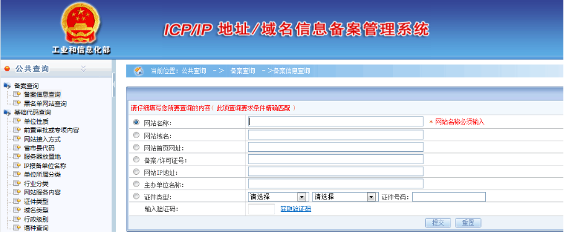The image size is (564, 233).
Task: Click the icon beside 证件类型 tree item
Action: 17,201
